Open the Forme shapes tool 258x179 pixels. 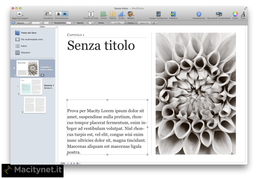[103, 14]
